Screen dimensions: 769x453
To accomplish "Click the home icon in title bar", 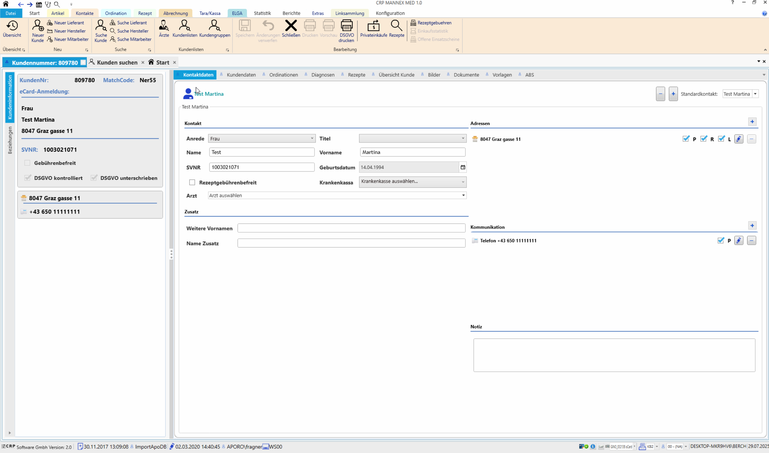I will (x=6, y=4).
